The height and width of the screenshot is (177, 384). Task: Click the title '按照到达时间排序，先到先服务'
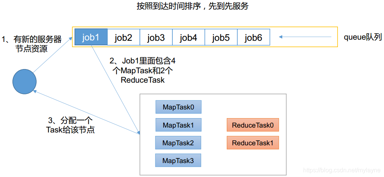click(192, 6)
